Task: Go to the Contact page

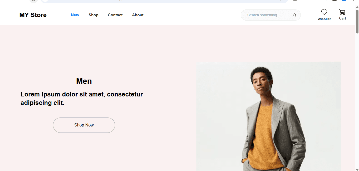Action: (x=115, y=15)
